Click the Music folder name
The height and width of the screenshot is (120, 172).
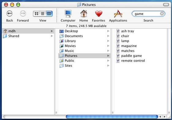point(69,51)
